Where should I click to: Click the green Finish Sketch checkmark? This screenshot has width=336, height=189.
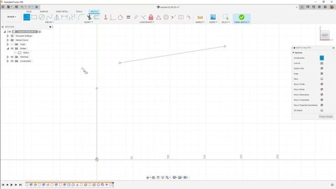tap(241, 17)
